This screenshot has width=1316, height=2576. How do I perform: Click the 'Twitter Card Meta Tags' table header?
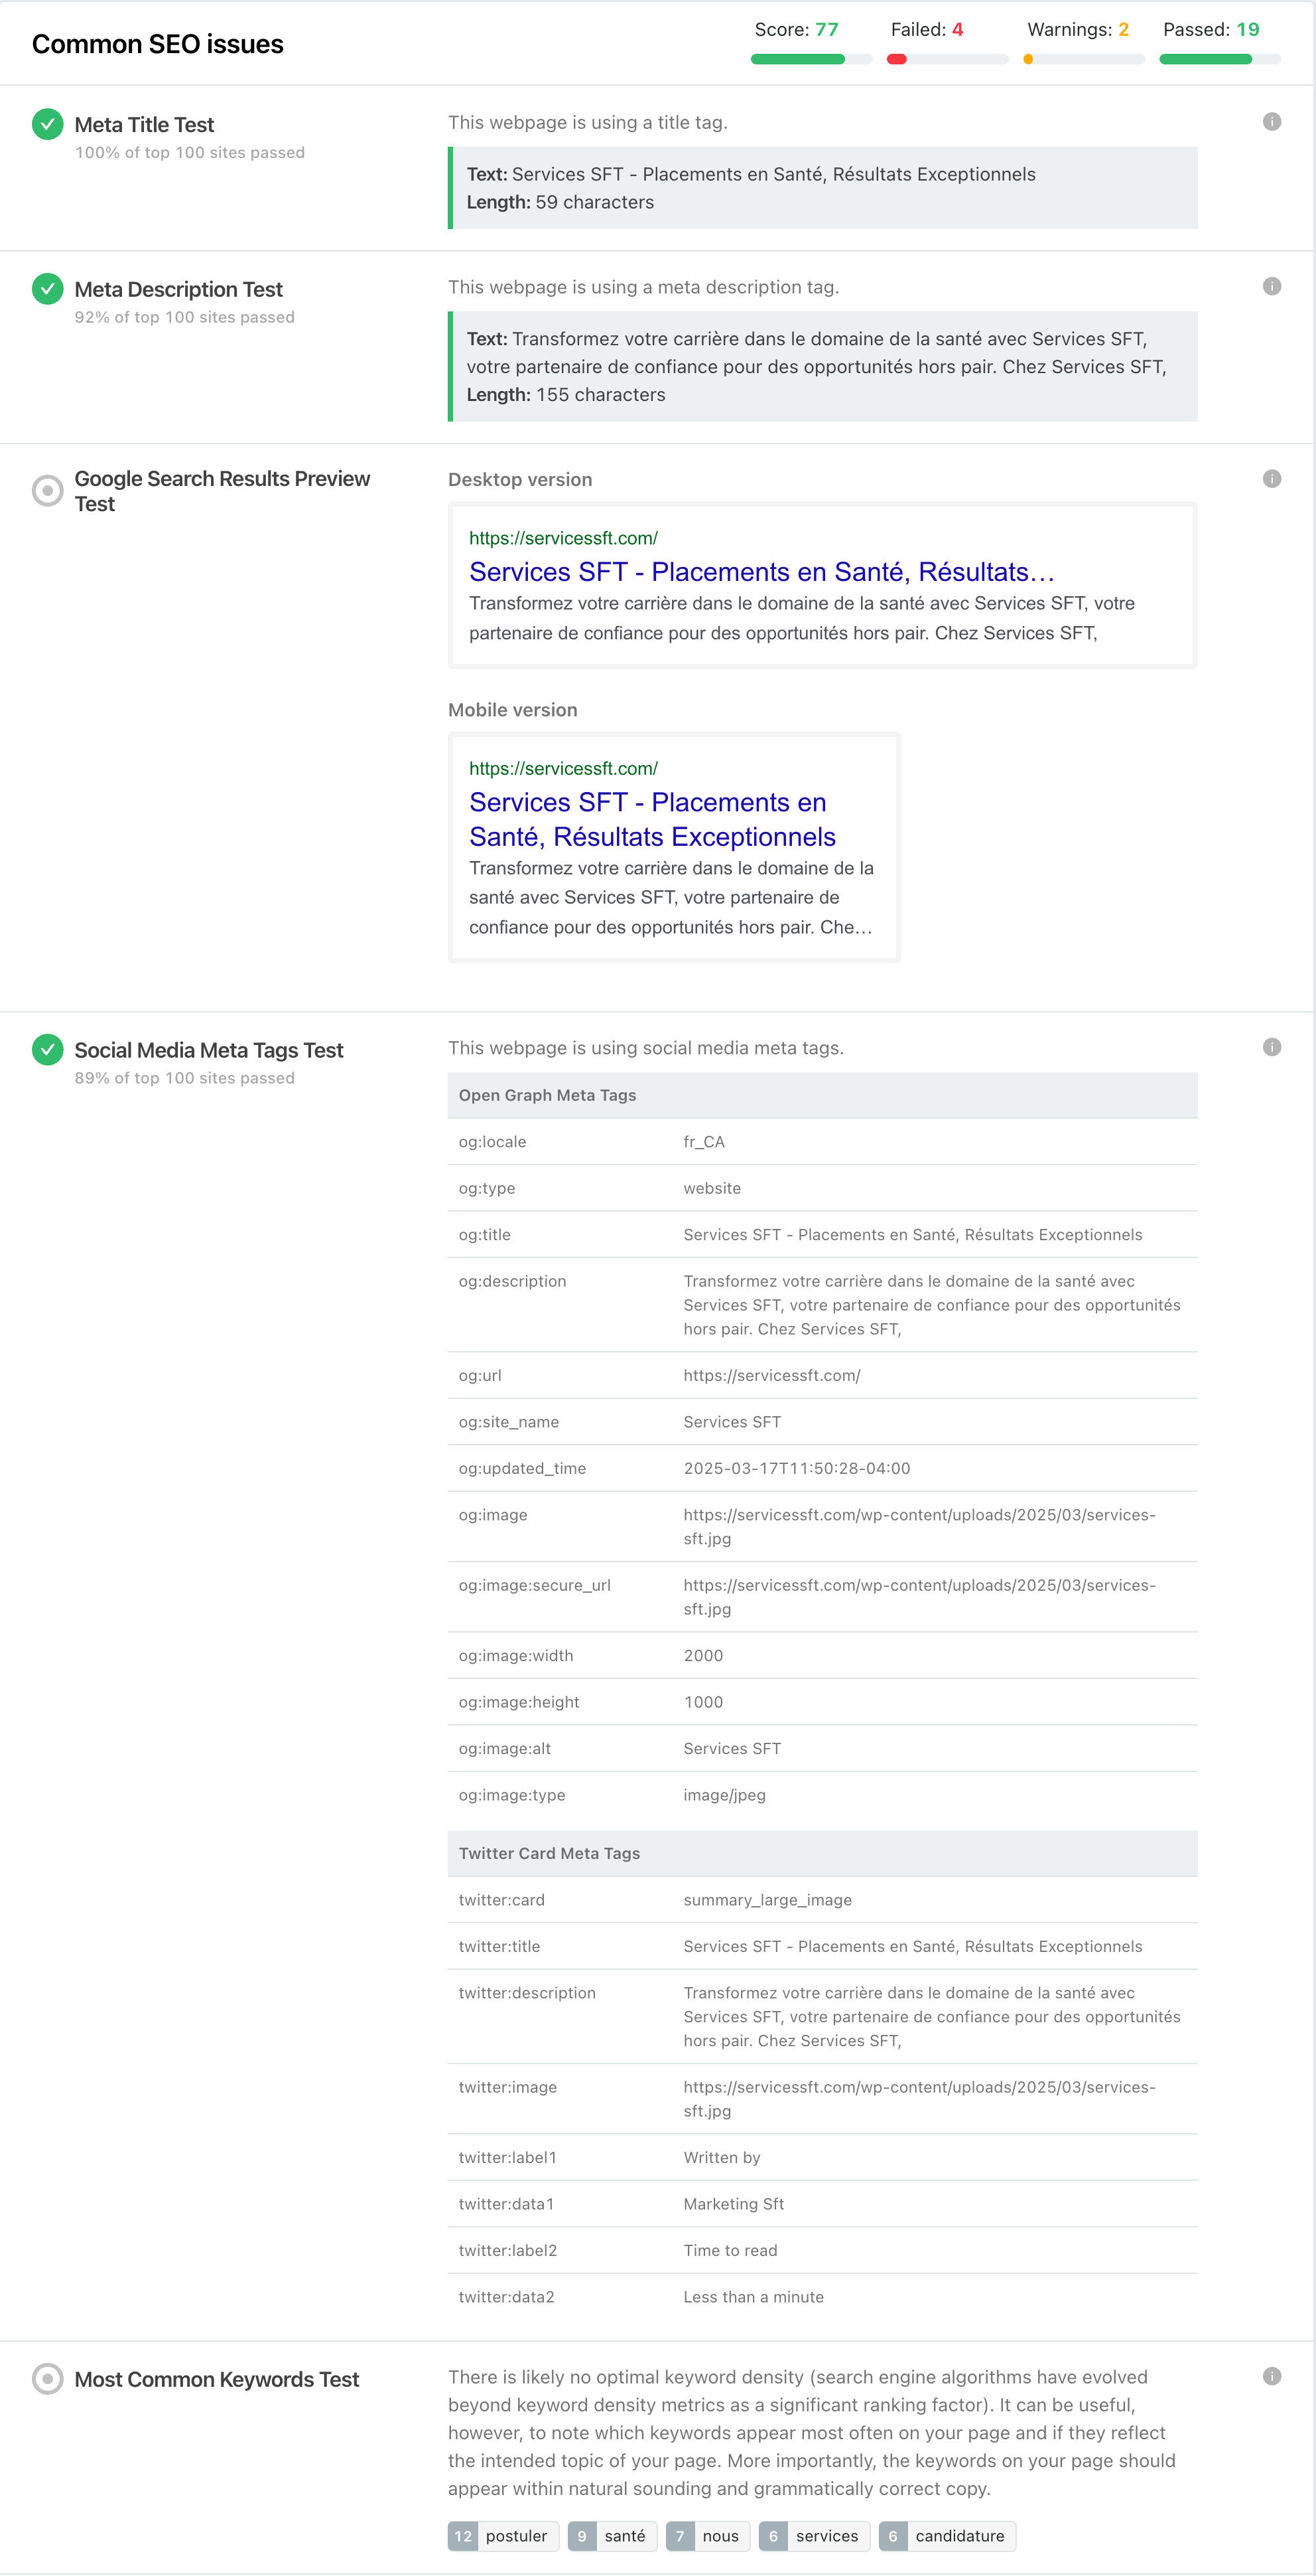822,1853
